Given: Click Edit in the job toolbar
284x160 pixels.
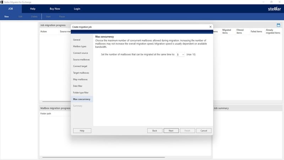Looking at the screenshot, I should pos(20,16).
